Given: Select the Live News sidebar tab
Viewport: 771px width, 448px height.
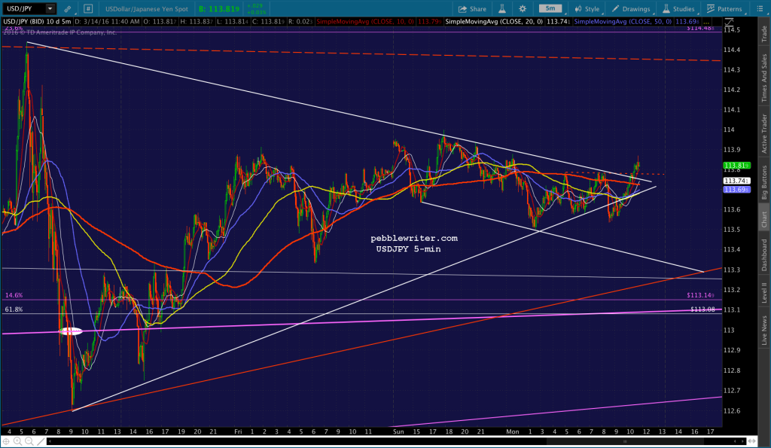Looking at the screenshot, I should pos(764,331).
